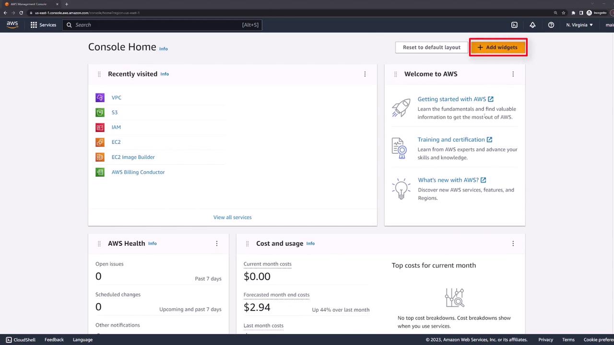Grab the Welcome to AWS drag handle
614x345 pixels.
[396, 74]
